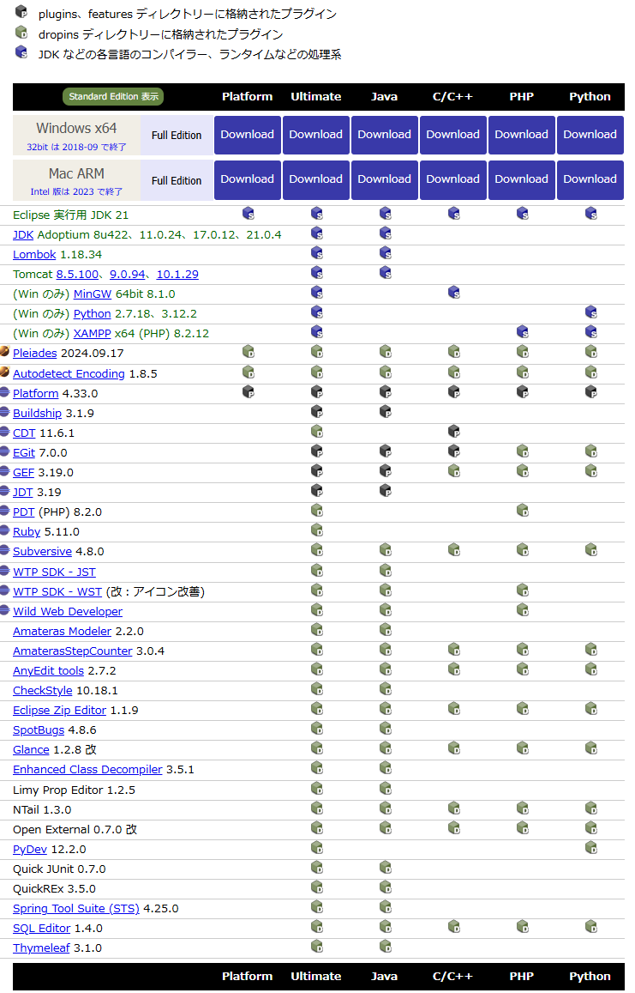Click Mac ARM platform label
Screen dimensions: 635x993
point(76,173)
